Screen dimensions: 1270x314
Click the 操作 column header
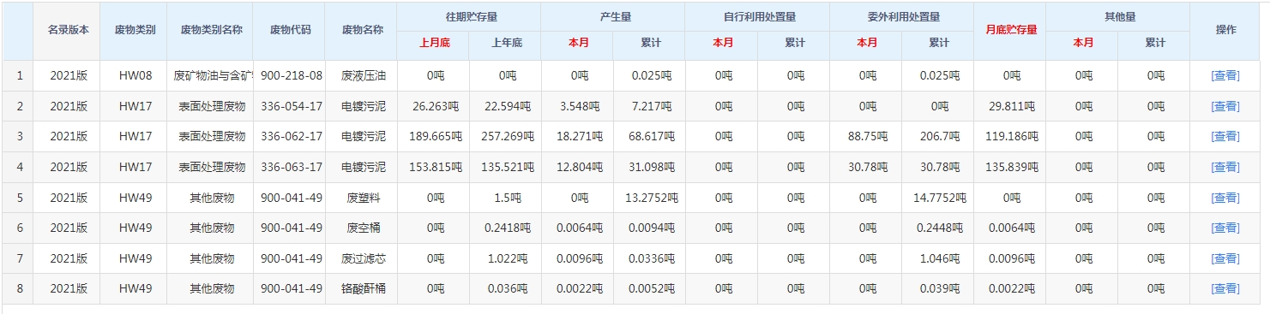coord(1226,29)
